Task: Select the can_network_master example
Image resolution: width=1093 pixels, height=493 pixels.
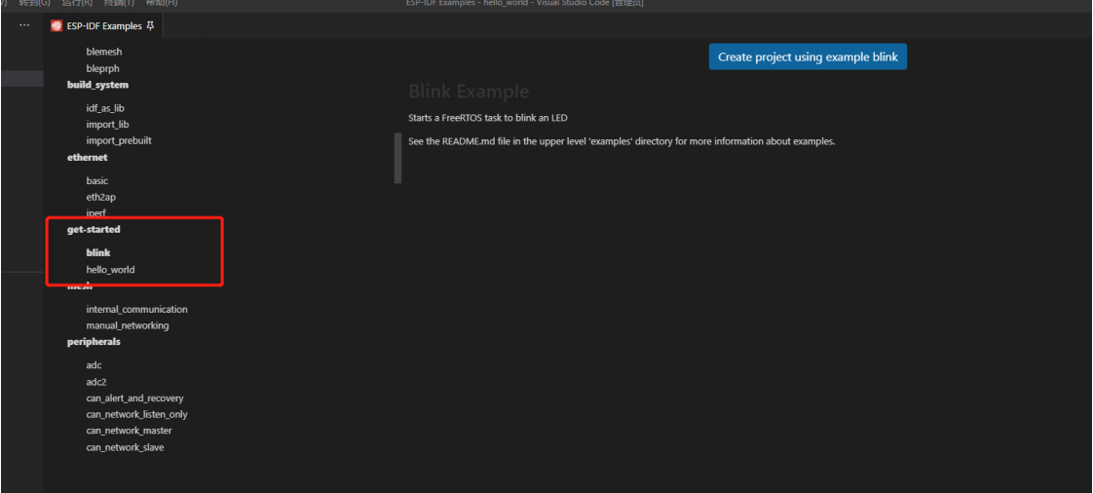Action: click(x=129, y=431)
